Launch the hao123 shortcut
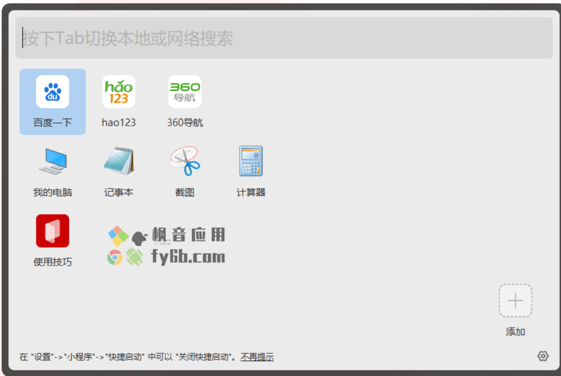The width and height of the screenshot is (561, 376). click(x=119, y=101)
